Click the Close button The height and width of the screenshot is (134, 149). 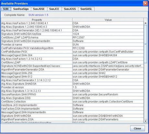pos(137,128)
